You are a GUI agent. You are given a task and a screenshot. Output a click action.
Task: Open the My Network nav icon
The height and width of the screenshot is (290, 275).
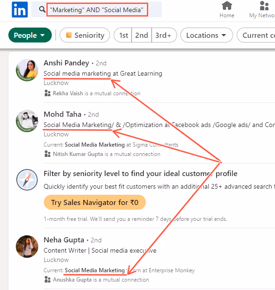pyautogui.click(x=262, y=10)
